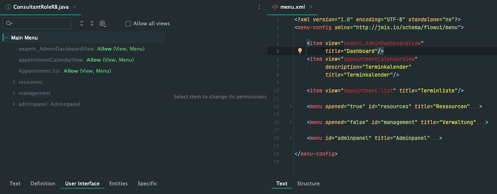Click the search magnifier icon in filter field

tap(9, 23)
